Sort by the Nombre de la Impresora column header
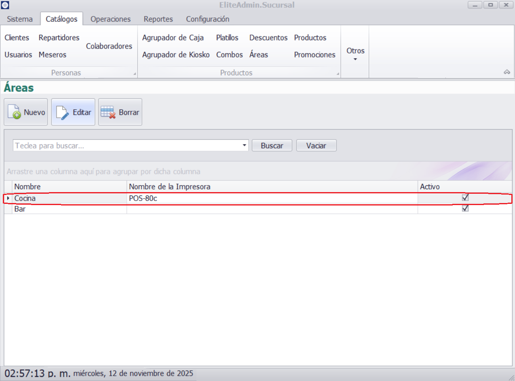The width and height of the screenshot is (515, 381). (272, 186)
